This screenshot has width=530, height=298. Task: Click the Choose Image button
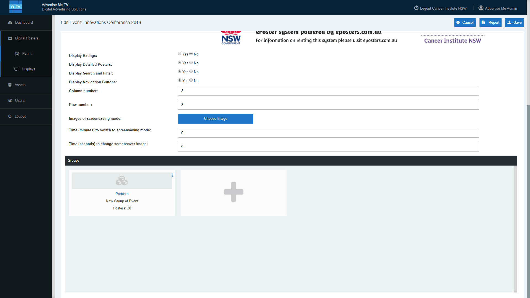point(215,119)
